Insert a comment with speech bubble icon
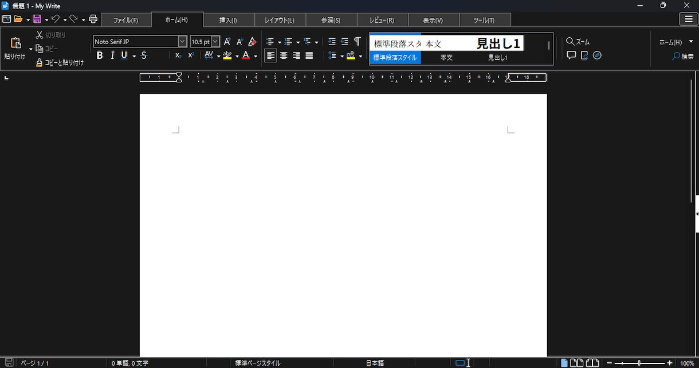 click(571, 55)
